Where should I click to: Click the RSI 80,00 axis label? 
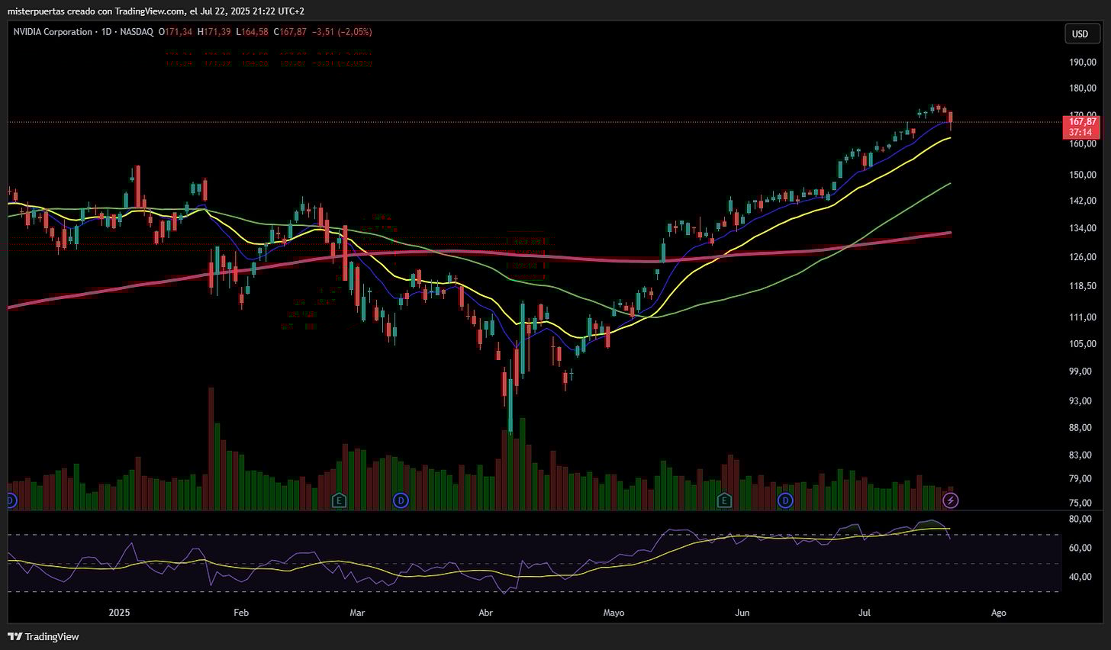[1080, 519]
